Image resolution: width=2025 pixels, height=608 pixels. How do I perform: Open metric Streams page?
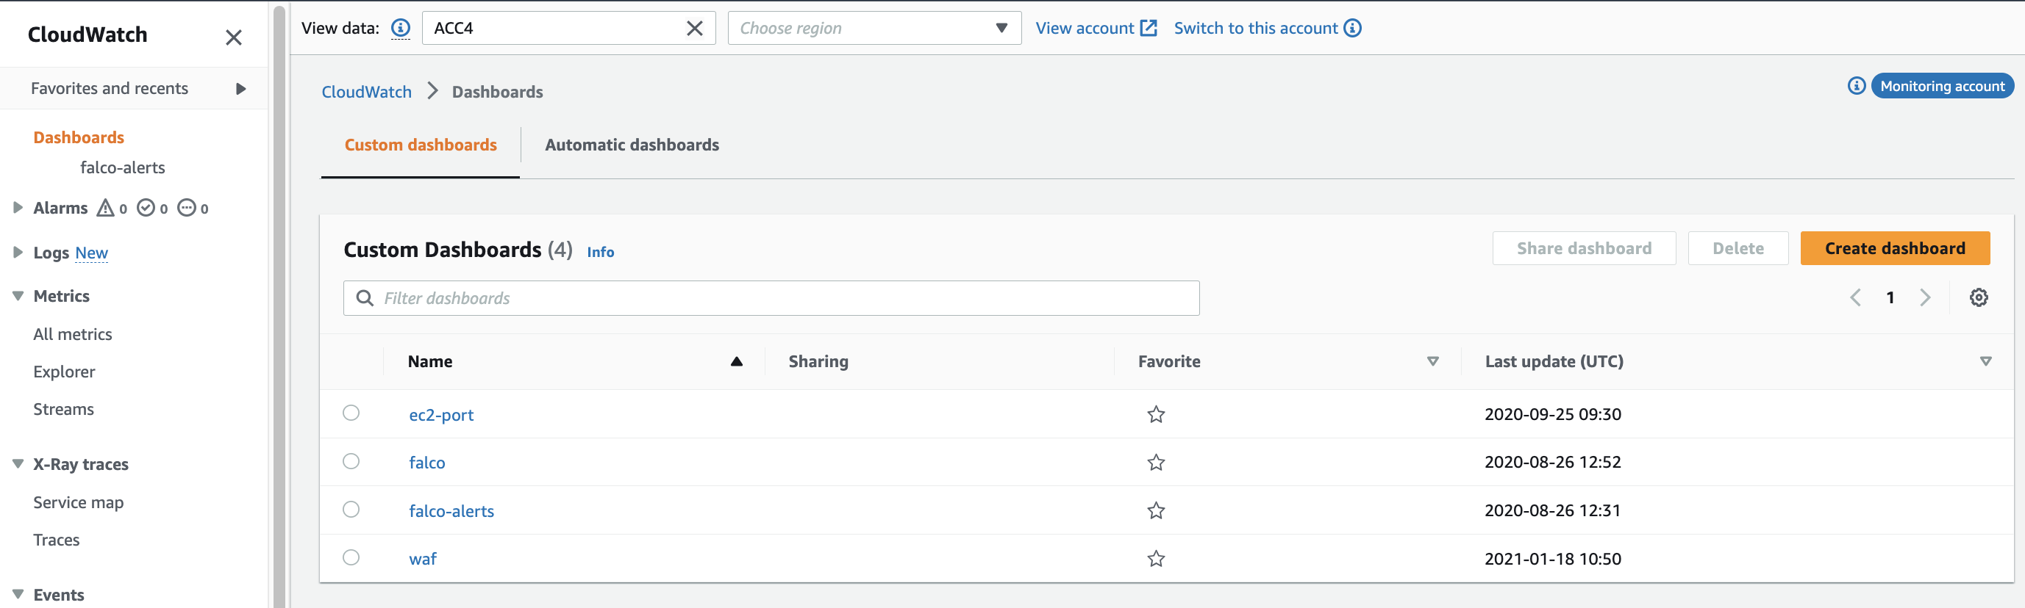click(x=64, y=409)
